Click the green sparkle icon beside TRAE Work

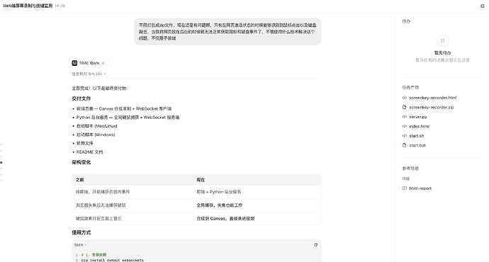coord(103,63)
